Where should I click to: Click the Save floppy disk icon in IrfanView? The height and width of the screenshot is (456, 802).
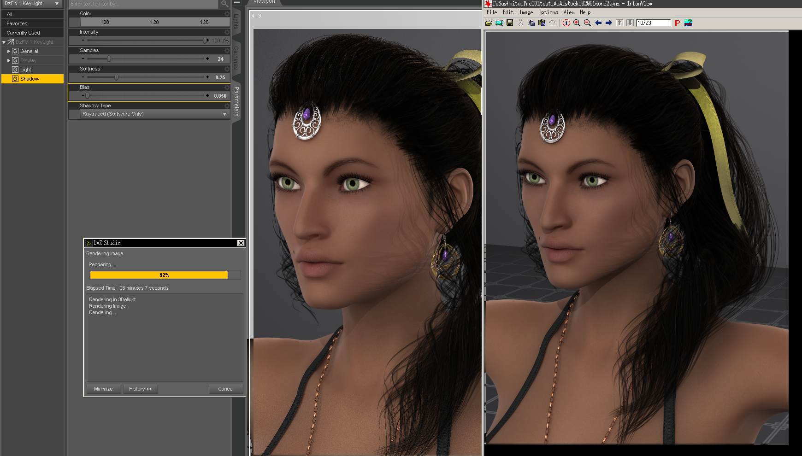click(510, 23)
